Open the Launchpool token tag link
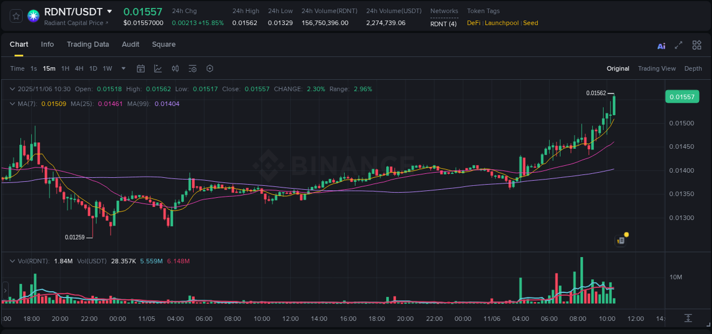Screen dimensions: 712x334 click(x=501, y=23)
